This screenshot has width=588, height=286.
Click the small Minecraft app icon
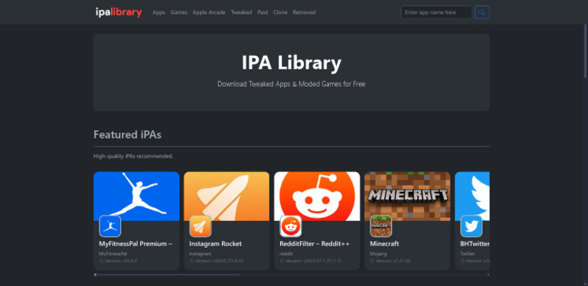(x=381, y=226)
